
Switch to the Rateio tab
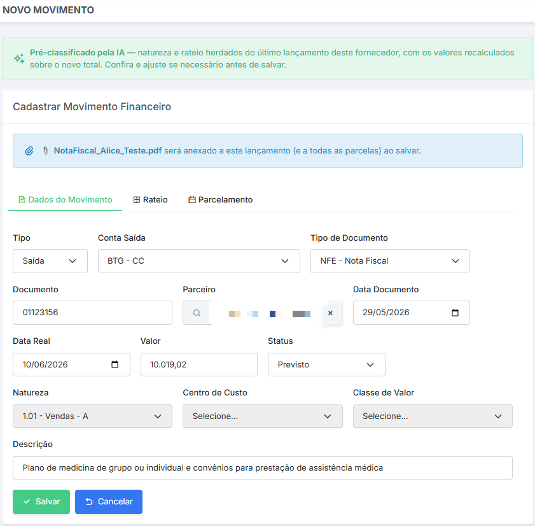click(x=151, y=200)
